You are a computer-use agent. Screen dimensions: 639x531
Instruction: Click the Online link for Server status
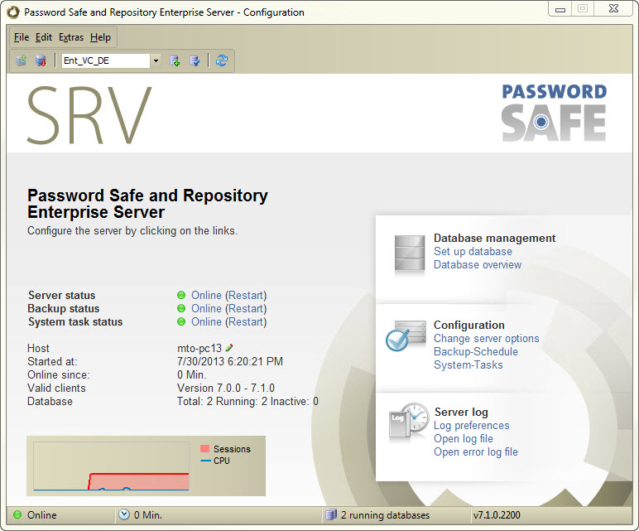[206, 295]
